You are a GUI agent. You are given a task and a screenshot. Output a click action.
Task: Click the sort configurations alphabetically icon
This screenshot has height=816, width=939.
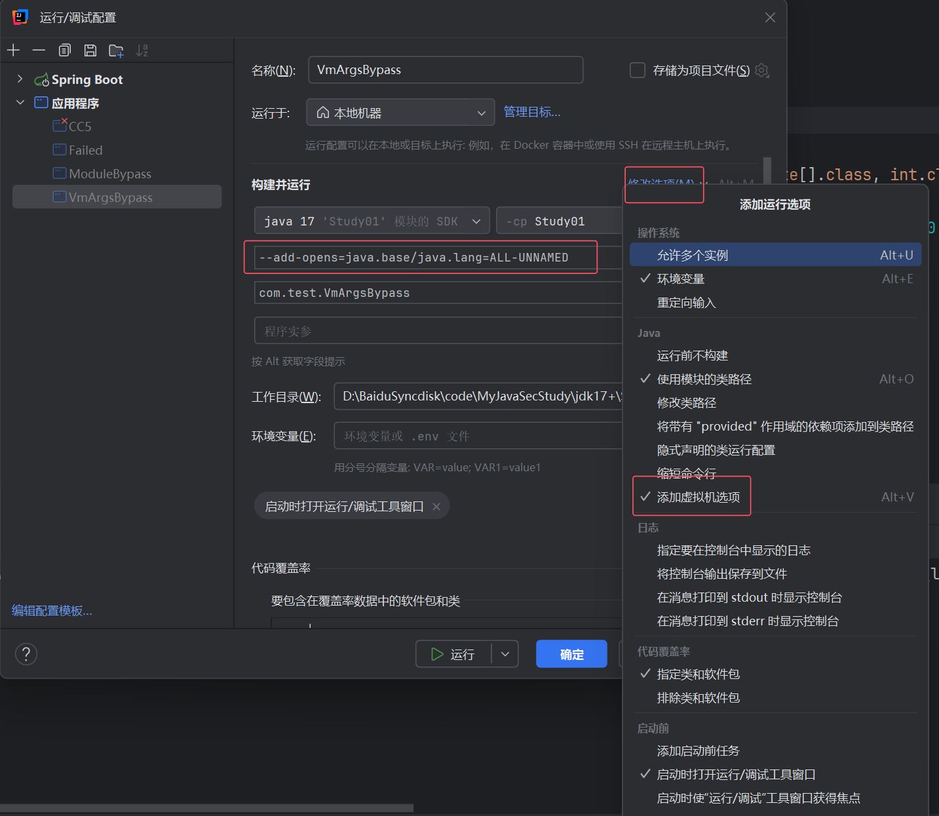[142, 50]
